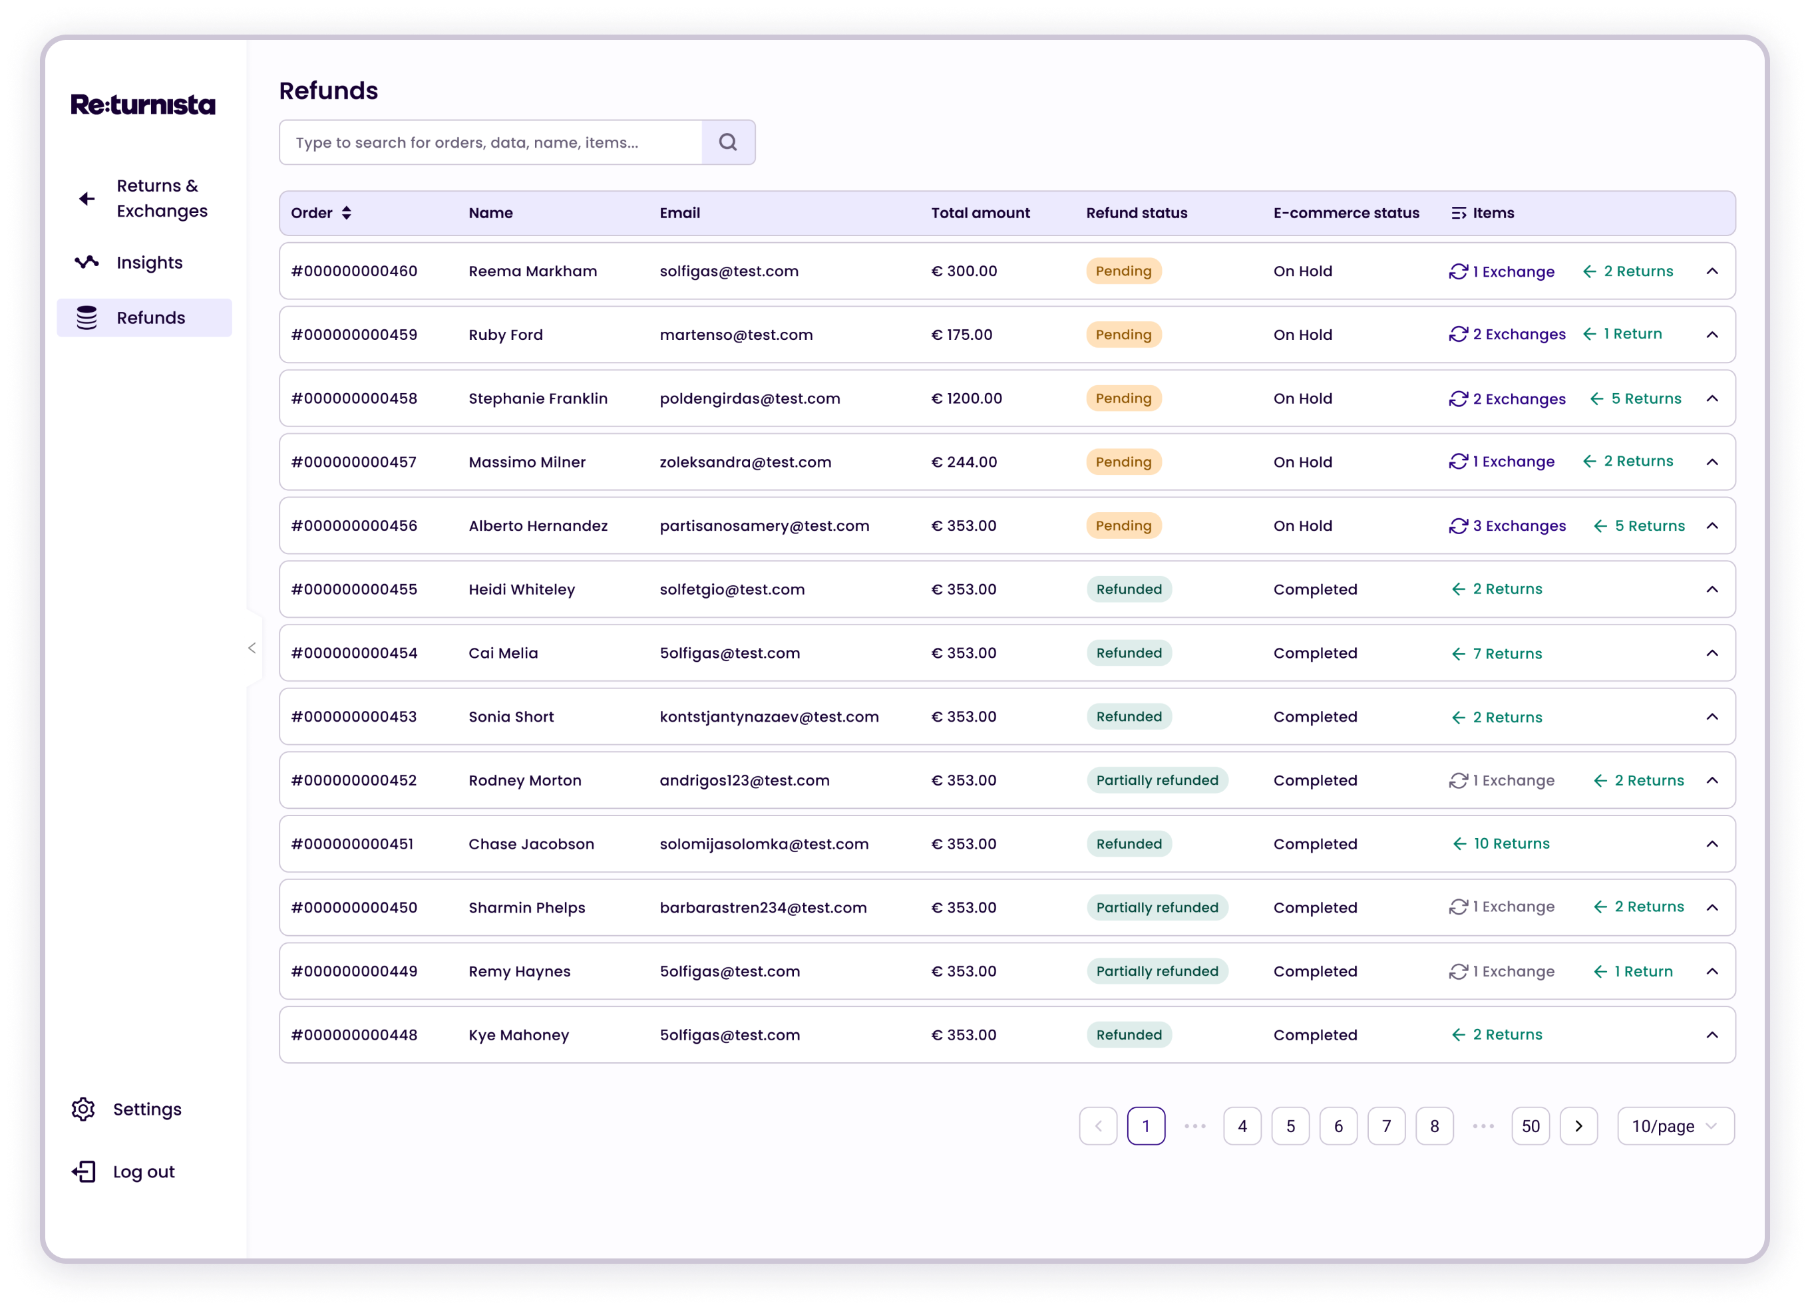
Task: Collapse the sidebar with the edge chevron
Action: 252,648
